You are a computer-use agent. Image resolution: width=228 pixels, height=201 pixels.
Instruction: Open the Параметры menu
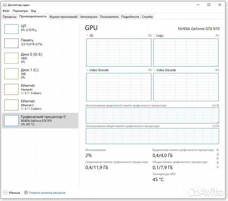click(20, 11)
